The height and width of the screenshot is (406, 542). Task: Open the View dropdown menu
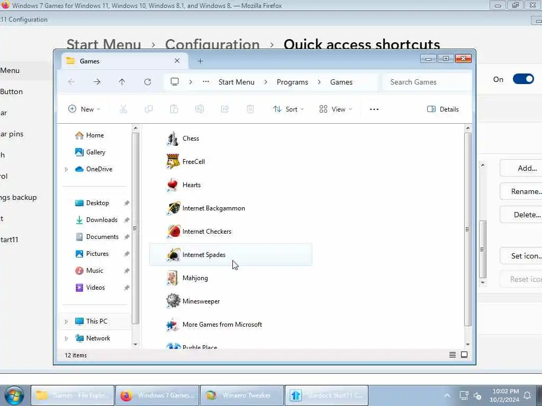point(336,109)
